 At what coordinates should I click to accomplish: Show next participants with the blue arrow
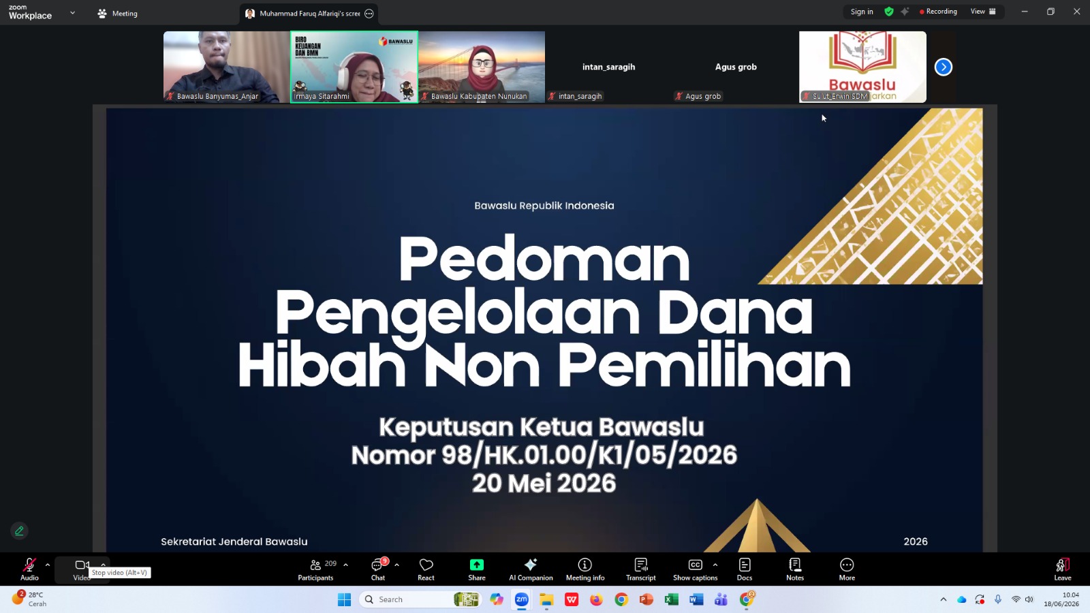[x=944, y=67]
